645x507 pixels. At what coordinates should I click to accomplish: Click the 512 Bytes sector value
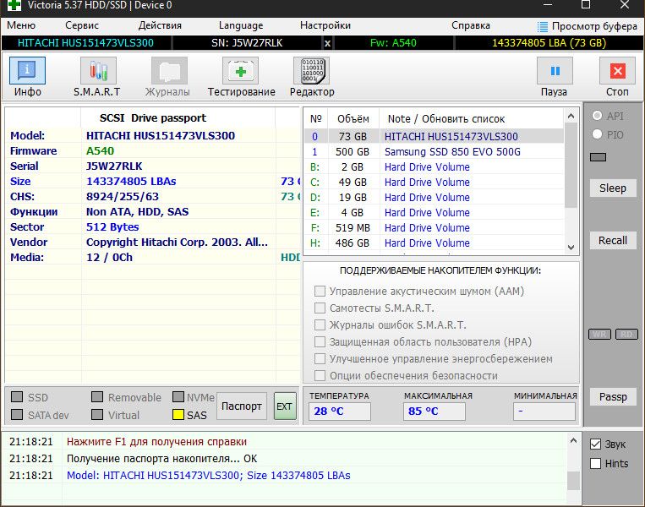[112, 227]
